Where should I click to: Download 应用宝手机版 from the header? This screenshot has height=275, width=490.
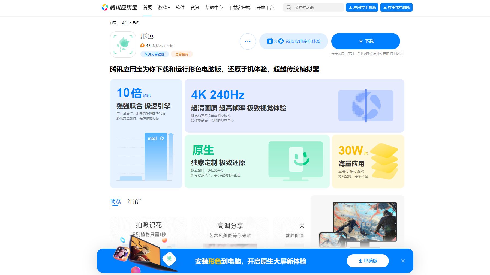(x=362, y=7)
